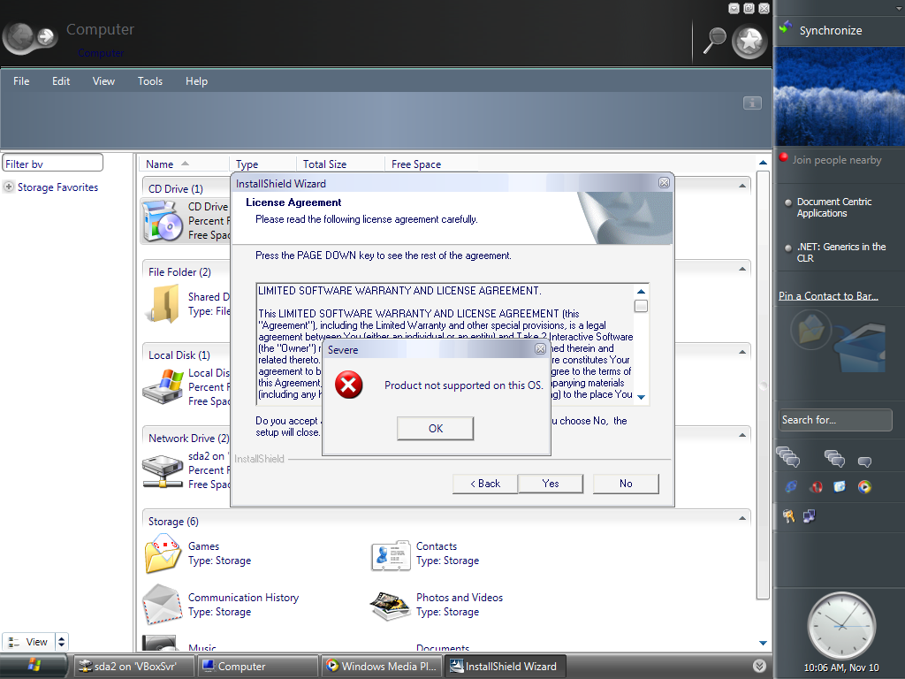Open the Games storage folder icon

click(163, 554)
